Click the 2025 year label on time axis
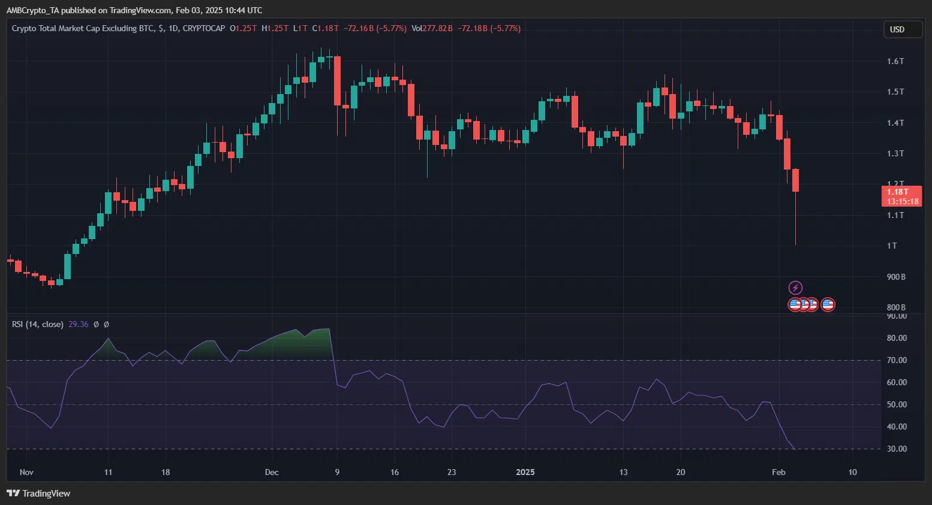 (x=525, y=472)
